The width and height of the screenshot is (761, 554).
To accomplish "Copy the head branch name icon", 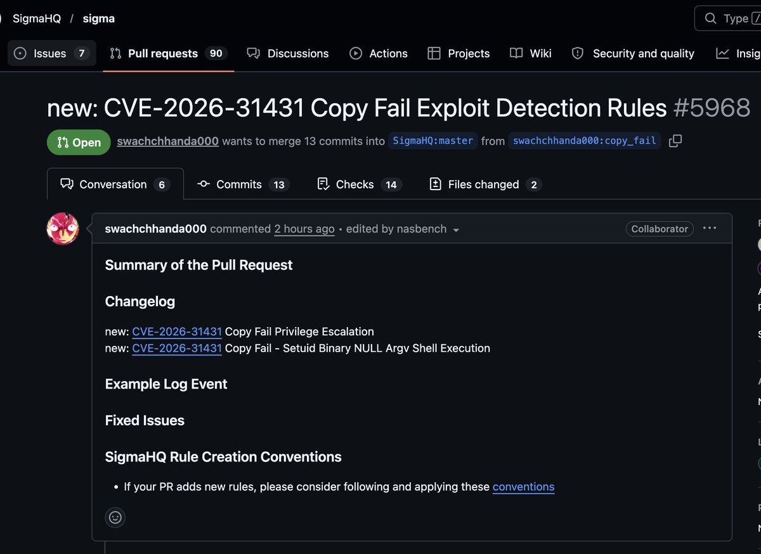I will coord(675,141).
